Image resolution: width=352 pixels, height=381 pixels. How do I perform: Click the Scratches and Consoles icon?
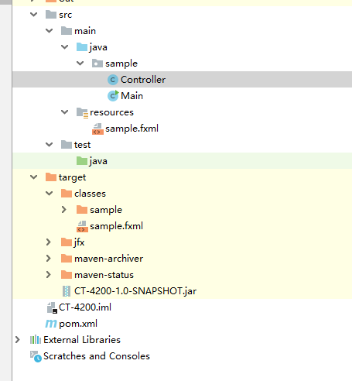pos(36,356)
